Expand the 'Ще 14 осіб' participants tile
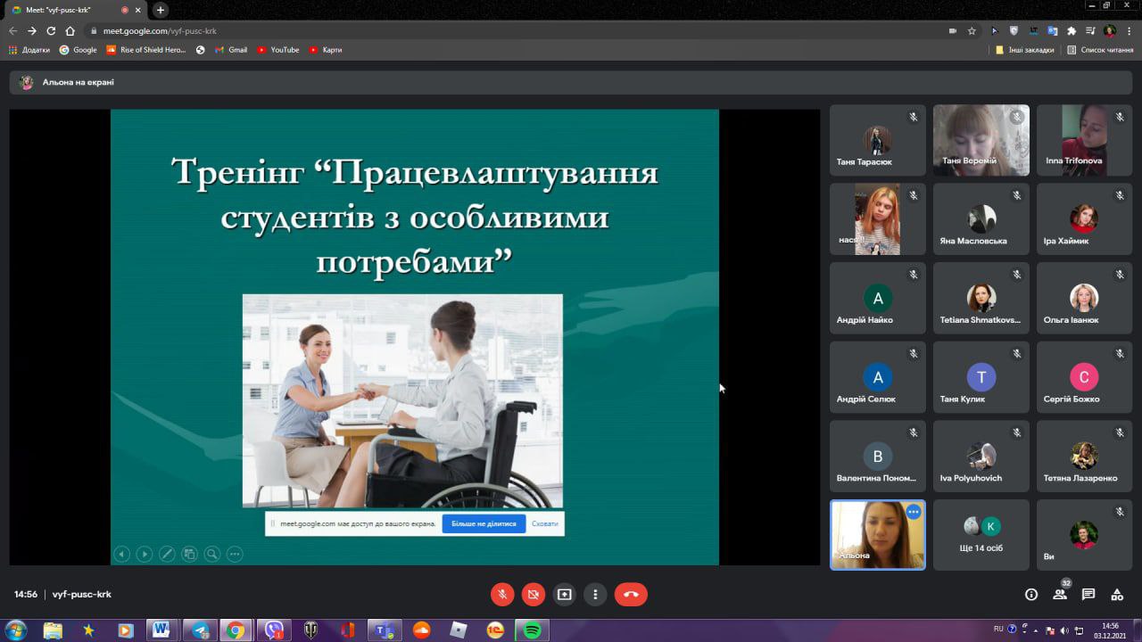Screen dimensions: 1142x642 981,534
